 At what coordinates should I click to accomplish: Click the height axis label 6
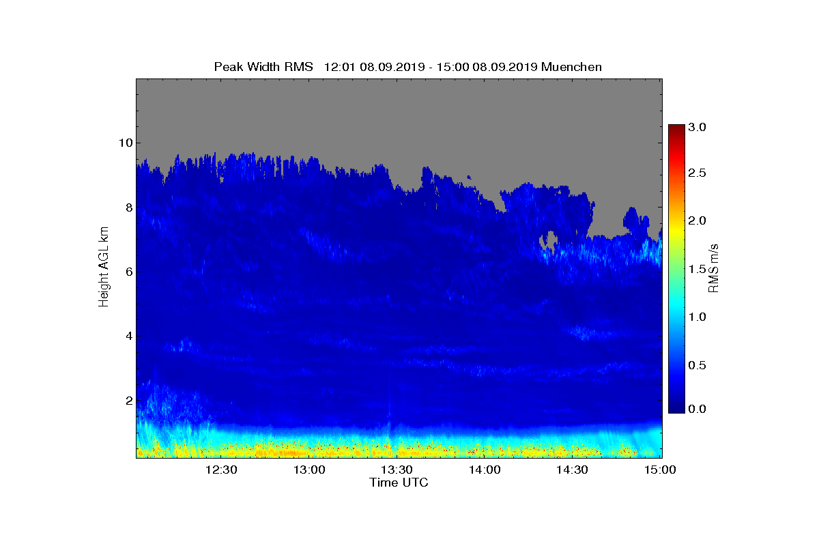coord(128,272)
